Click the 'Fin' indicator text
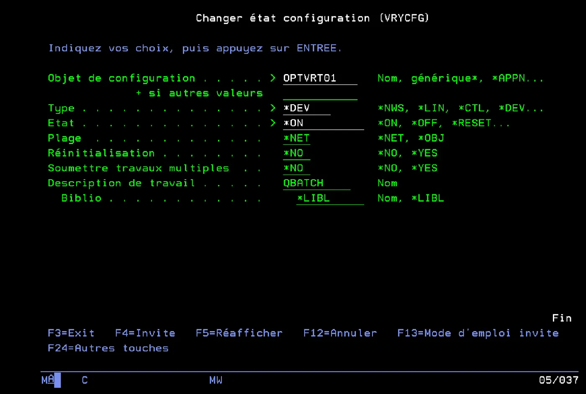586x394 pixels. (562, 319)
